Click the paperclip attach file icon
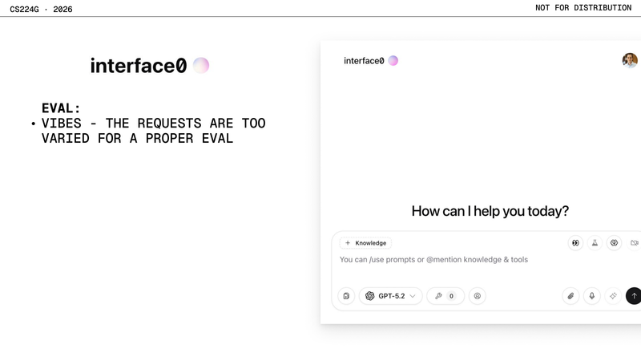Screen dimensions: 641x361 tap(570, 296)
